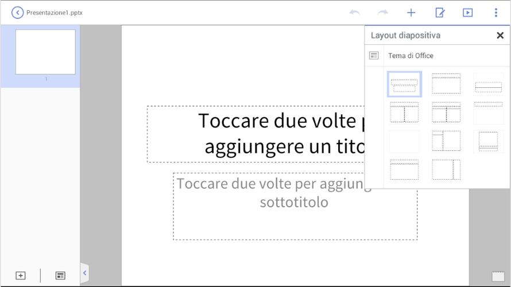Pick the title and content layout
The image size is (511, 287).
[x=446, y=84]
